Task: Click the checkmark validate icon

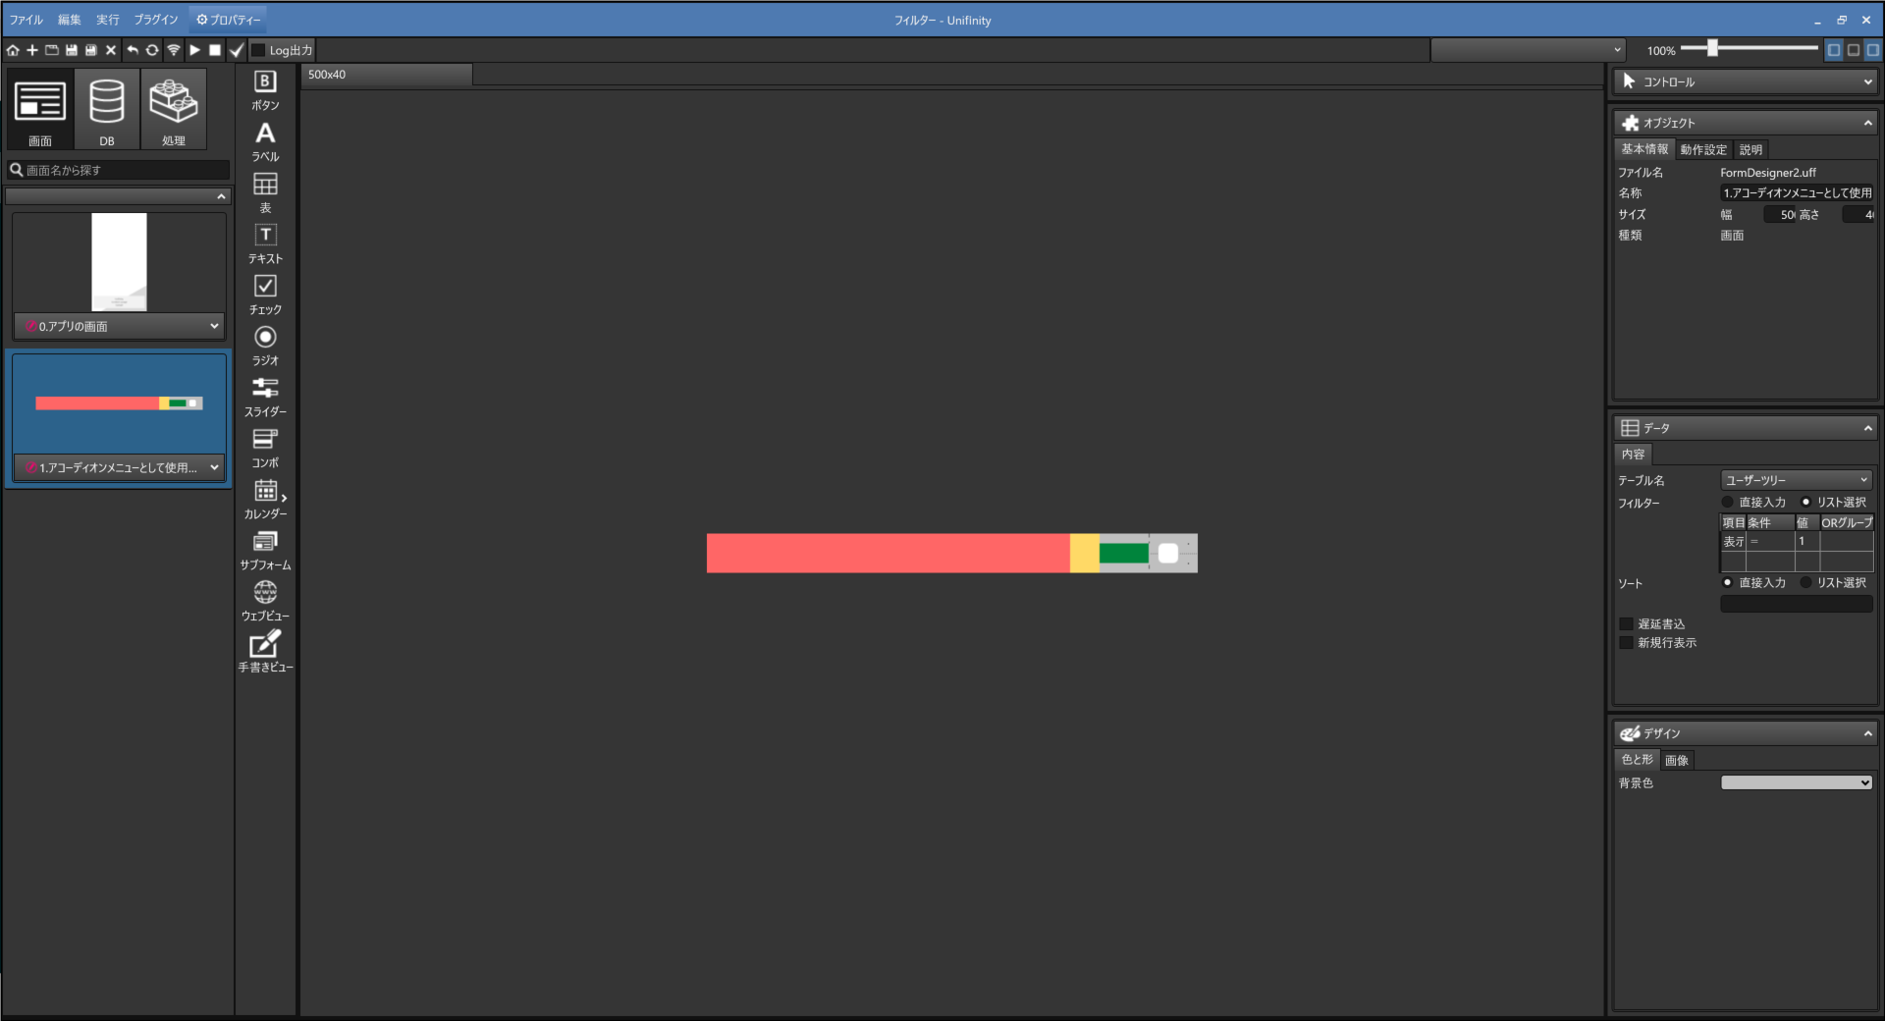Action: (237, 50)
